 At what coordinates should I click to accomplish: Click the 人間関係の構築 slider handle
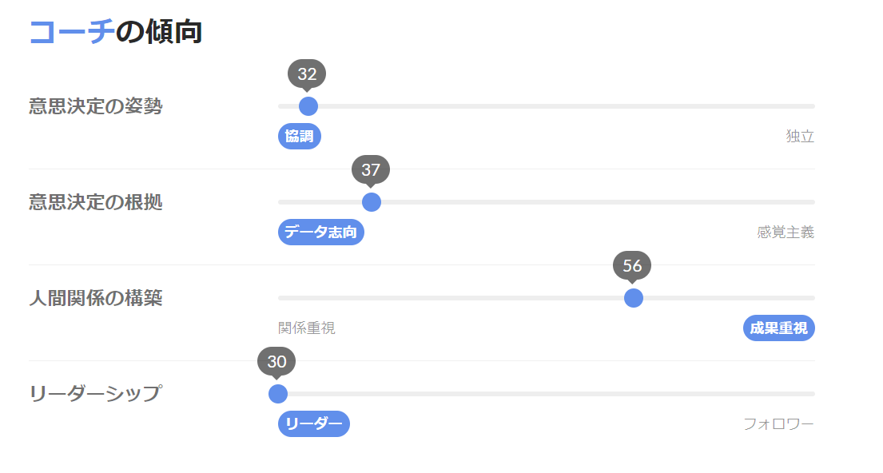tap(634, 298)
